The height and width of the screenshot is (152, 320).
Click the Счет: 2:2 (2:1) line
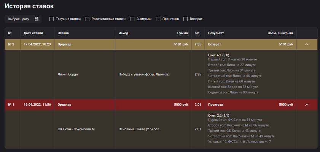218,116
